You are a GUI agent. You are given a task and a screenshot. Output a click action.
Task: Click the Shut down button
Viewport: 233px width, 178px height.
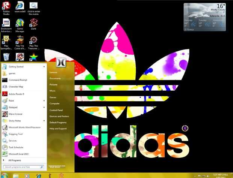(55, 167)
